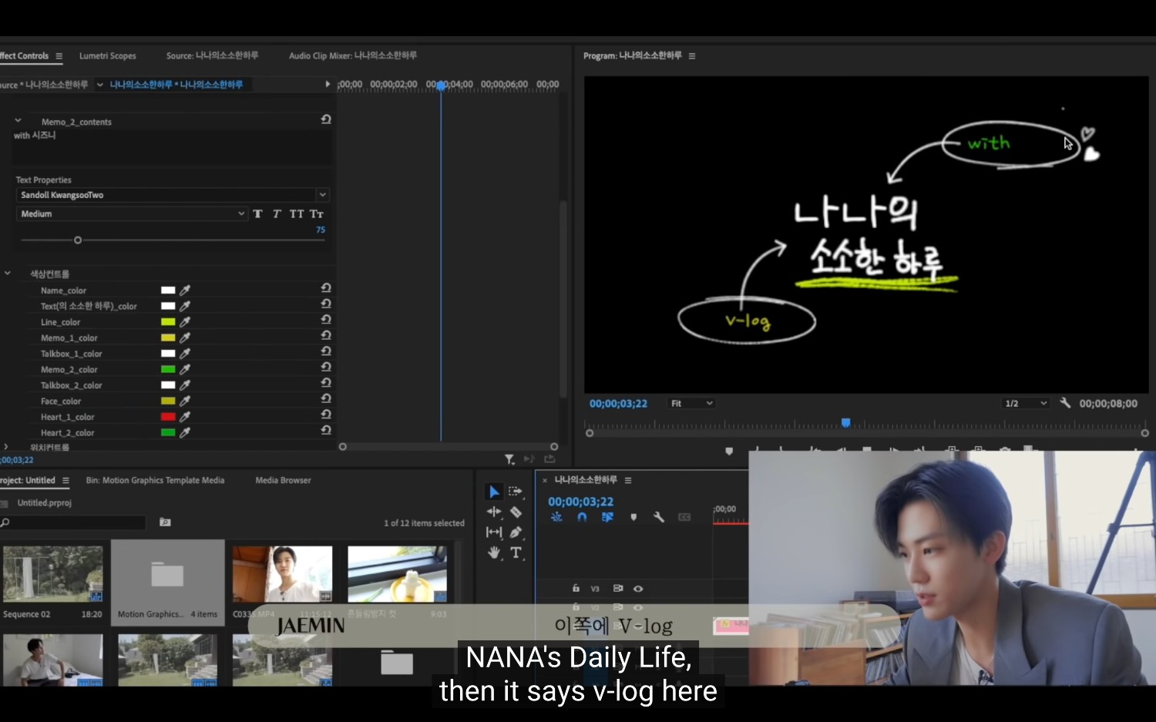The width and height of the screenshot is (1156, 722).
Task: Toggle all caps text style
Action: coord(297,213)
